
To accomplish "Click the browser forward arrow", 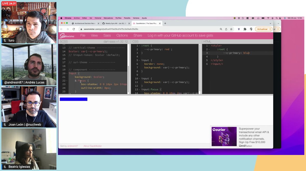I will click(67, 29).
